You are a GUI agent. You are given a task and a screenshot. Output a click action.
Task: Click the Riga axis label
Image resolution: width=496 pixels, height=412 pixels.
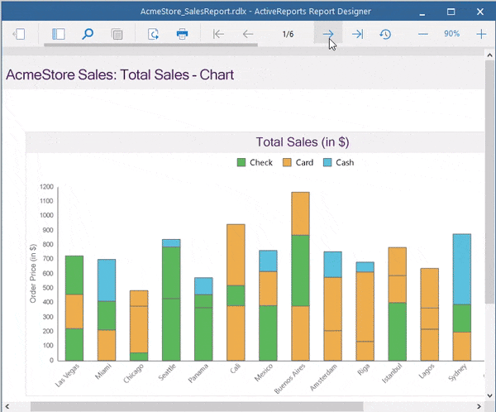364,369
